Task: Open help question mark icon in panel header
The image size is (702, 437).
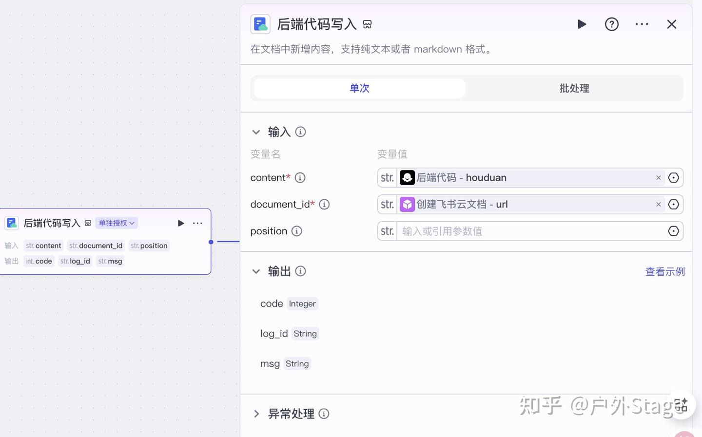Action: click(x=612, y=24)
